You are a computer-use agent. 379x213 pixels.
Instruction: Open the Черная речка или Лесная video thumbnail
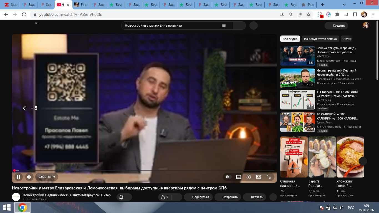298,78
